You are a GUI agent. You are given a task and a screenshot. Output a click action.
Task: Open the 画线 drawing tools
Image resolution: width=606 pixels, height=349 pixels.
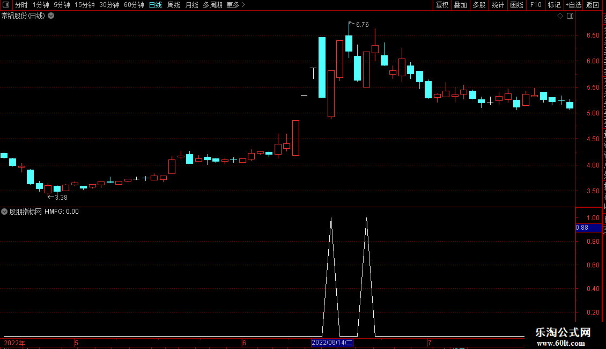point(516,5)
